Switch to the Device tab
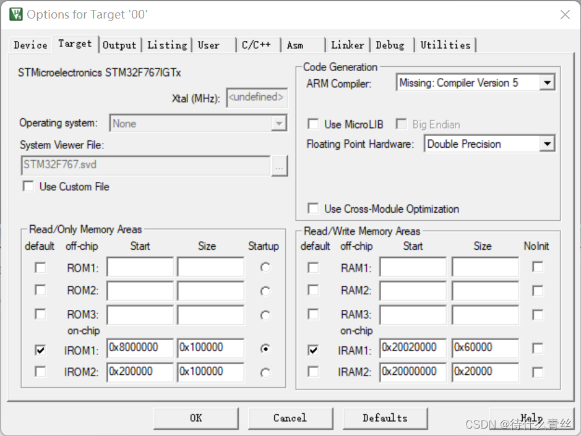This screenshot has width=581, height=436. [x=30, y=45]
